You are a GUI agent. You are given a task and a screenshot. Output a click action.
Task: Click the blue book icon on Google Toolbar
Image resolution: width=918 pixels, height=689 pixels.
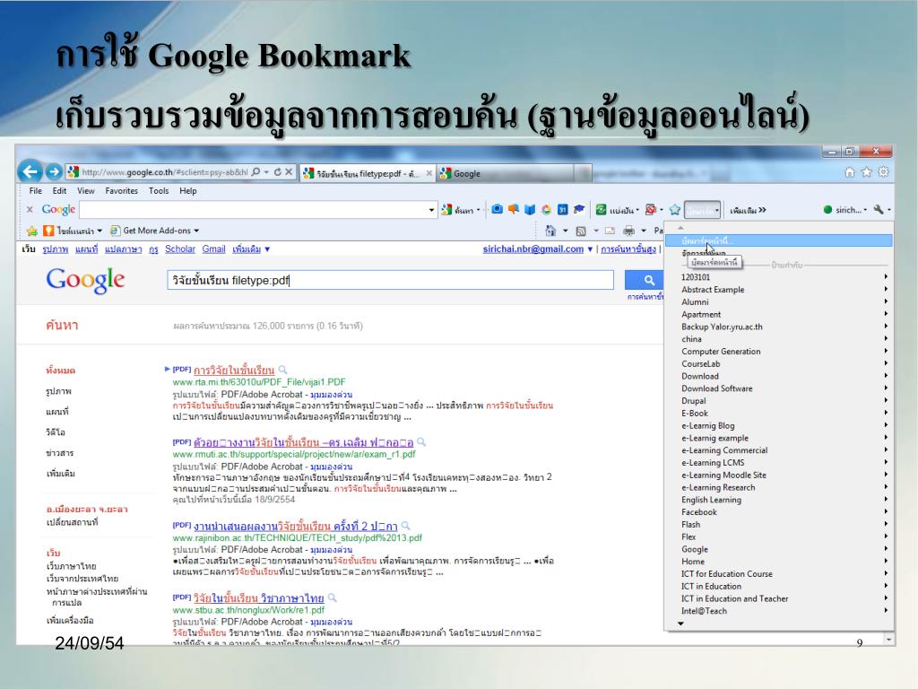point(530,209)
